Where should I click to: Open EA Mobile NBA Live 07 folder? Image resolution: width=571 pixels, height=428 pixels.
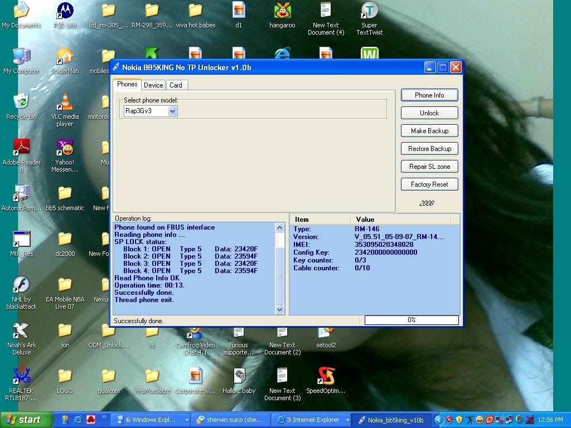(65, 293)
